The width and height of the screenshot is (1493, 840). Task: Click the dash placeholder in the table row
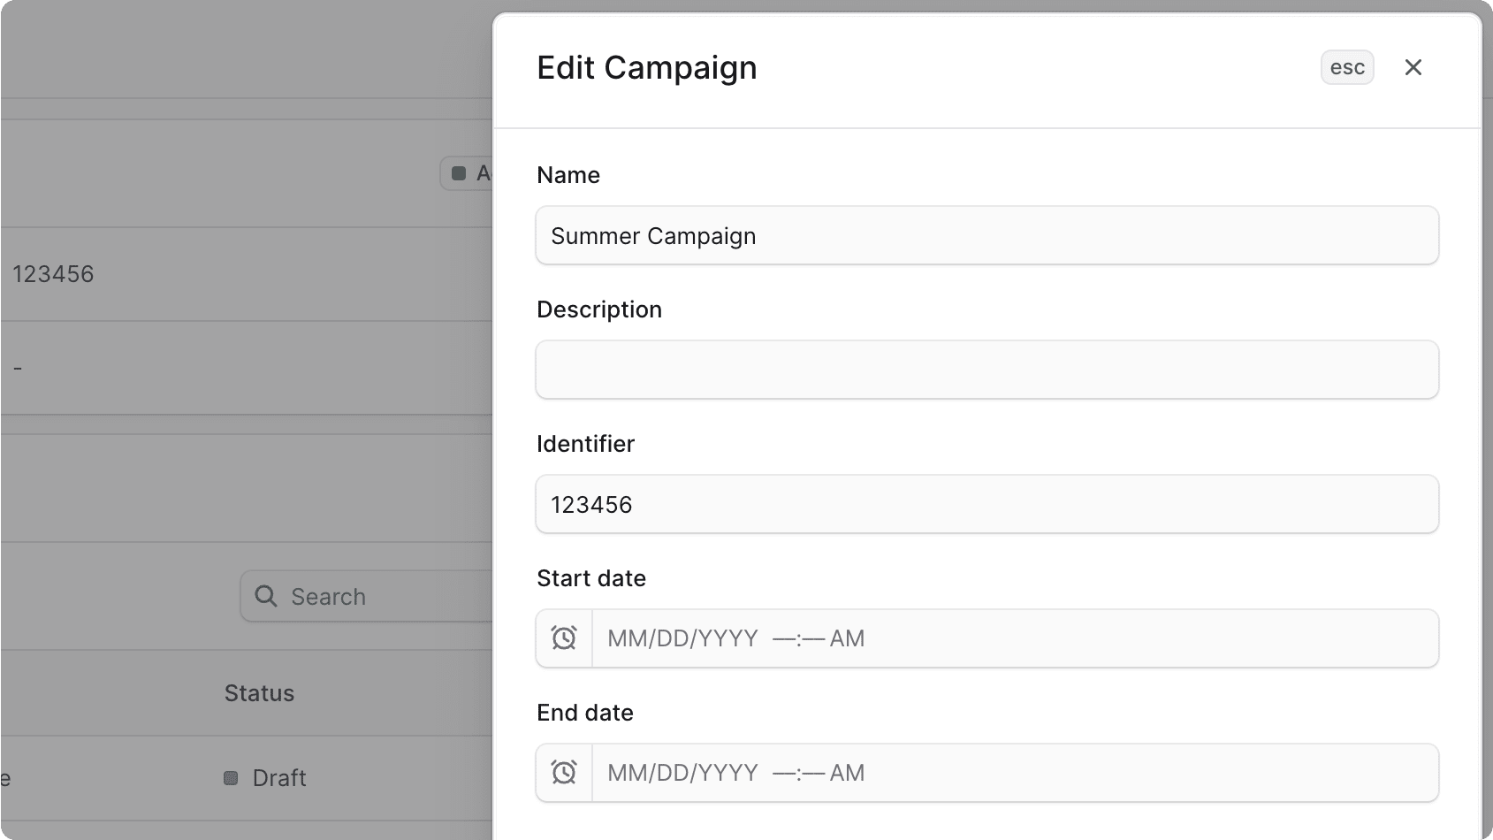point(18,367)
